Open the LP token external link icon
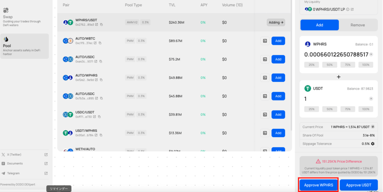Screen dimensions: 383x192 point(352,9)
